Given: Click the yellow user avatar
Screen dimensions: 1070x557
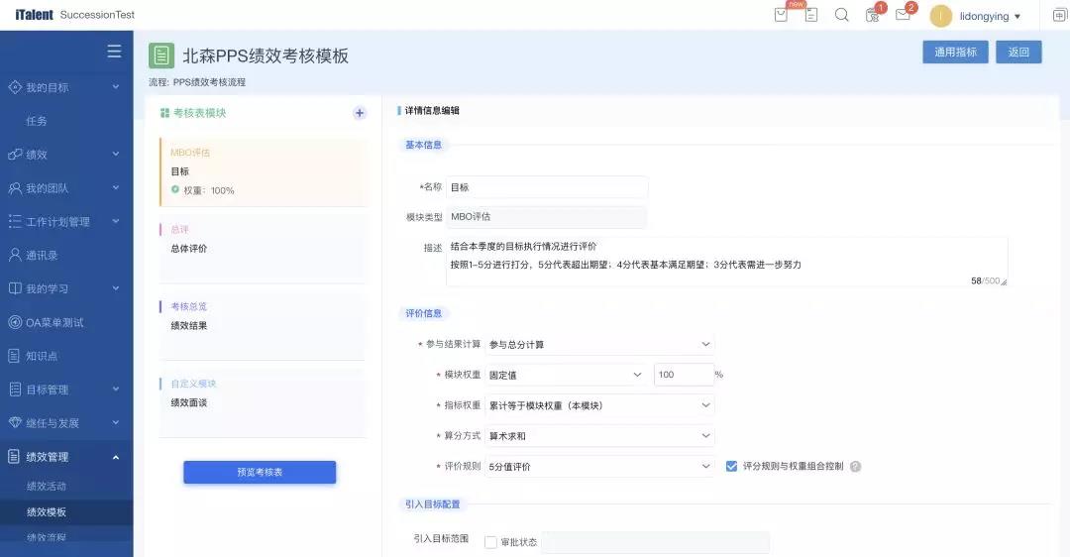Looking at the screenshot, I should tap(940, 16).
